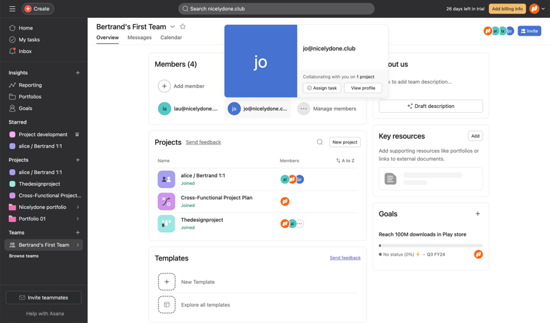Open Help with Asana

click(x=45, y=313)
